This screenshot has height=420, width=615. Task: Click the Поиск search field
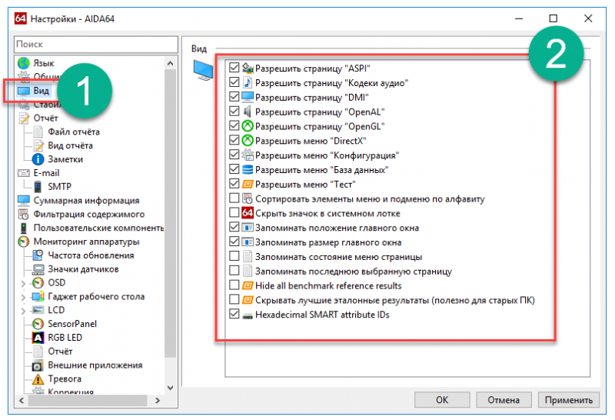[x=96, y=45]
